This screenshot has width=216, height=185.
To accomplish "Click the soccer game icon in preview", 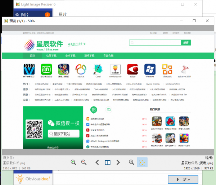I will click(64, 69).
